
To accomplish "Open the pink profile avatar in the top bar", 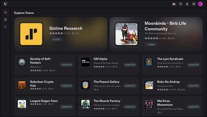I will tap(200, 4).
